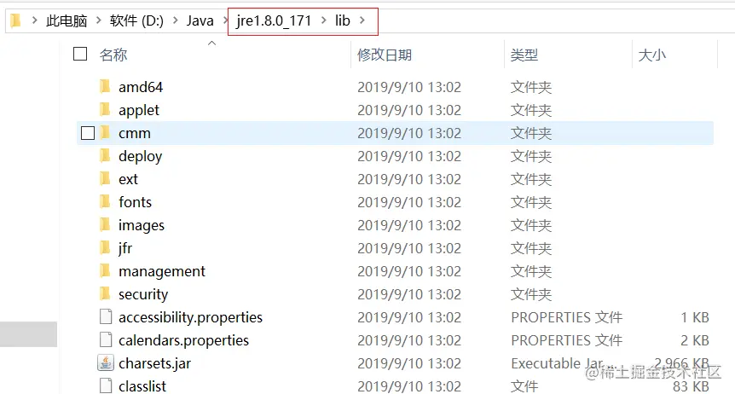The width and height of the screenshot is (735, 394).
Task: Click the classlist file icon
Action: pyautogui.click(x=106, y=385)
